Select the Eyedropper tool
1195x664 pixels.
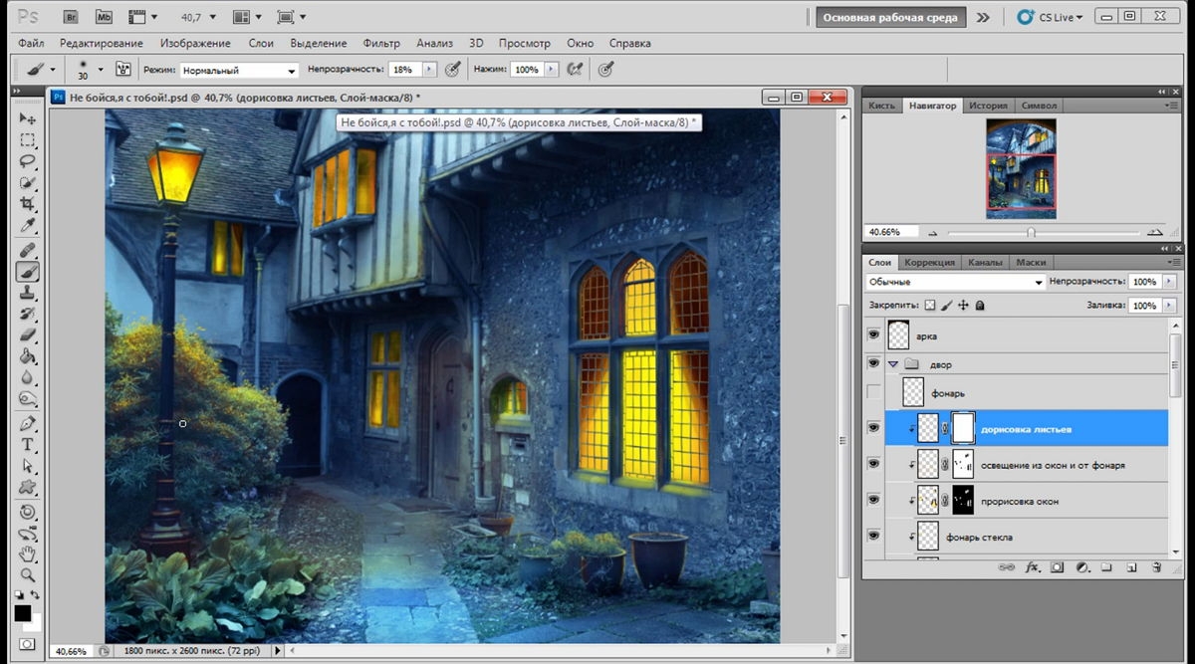28,226
